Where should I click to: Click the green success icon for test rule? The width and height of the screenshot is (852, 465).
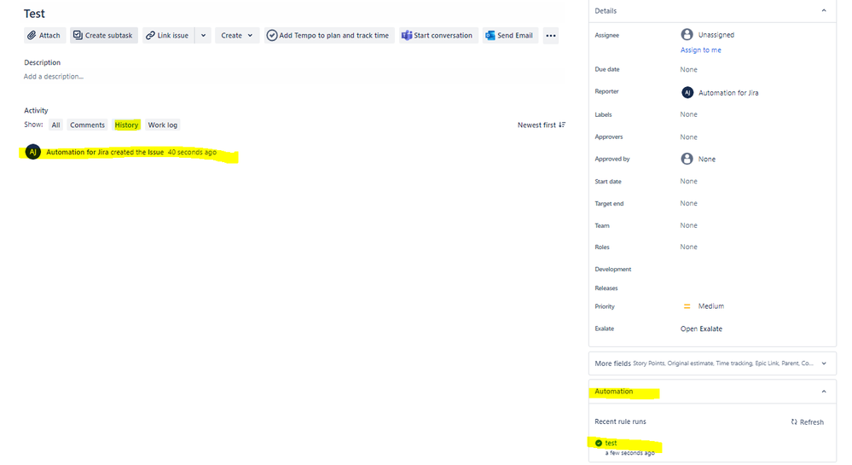[x=598, y=443]
